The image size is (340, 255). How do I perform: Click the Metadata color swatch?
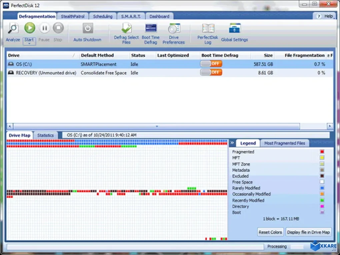click(x=322, y=170)
